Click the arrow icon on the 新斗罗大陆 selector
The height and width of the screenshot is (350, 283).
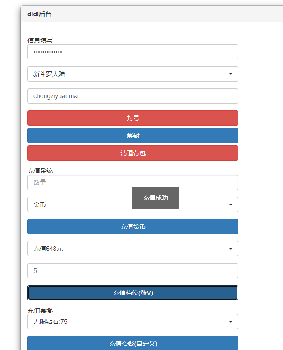[x=230, y=74]
